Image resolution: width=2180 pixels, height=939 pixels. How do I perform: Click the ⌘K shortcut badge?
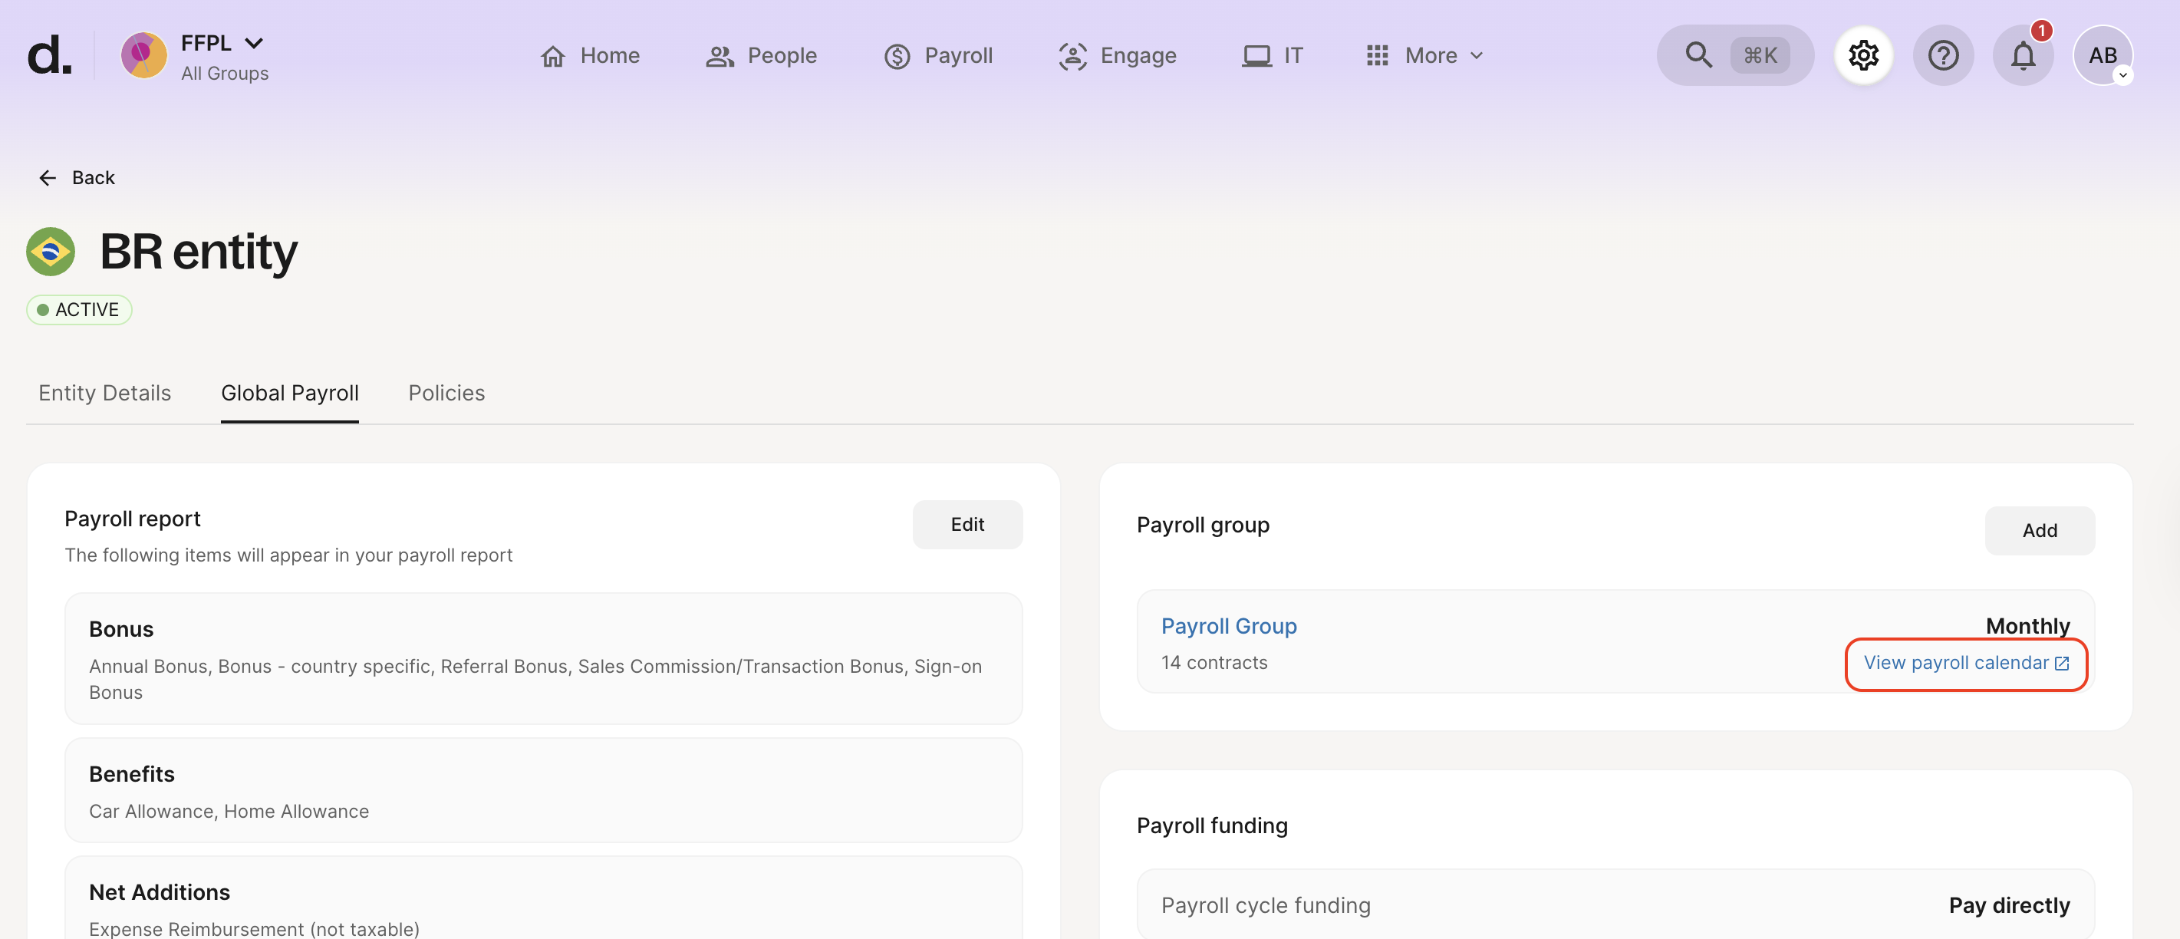tap(1760, 55)
